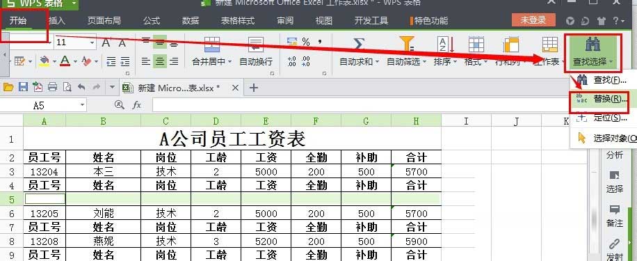Switch to the 插入 (Insert) ribbon tab
637x261 pixels.
[57, 20]
